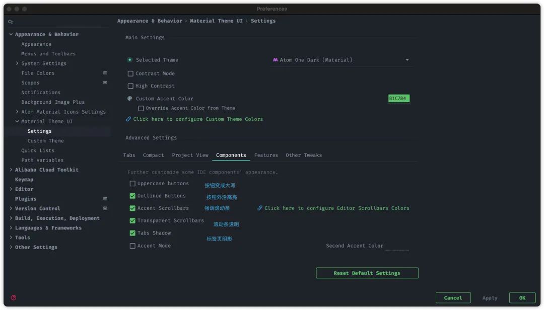
Task: Expand the System Settings node
Action: [17, 63]
